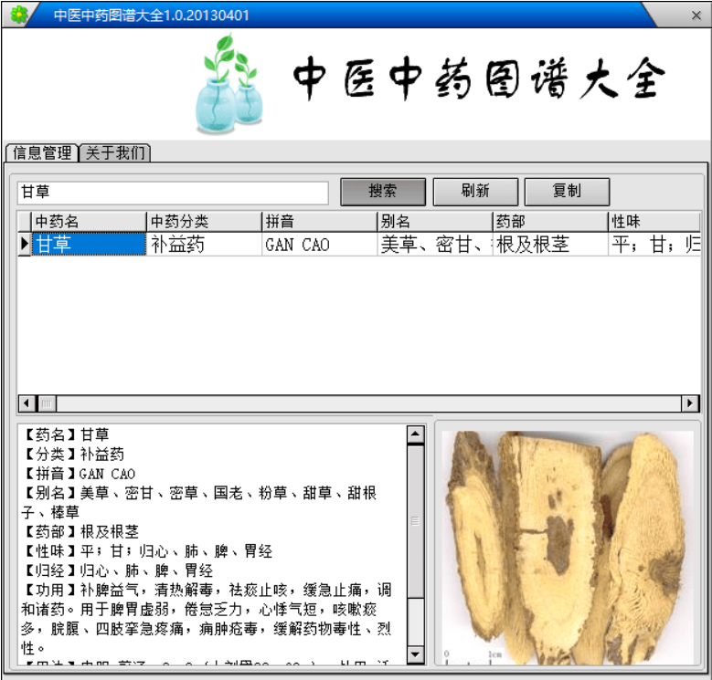Click the 【功用】补脾益气 line in details
Viewport: 712px width, 680px height.
(x=207, y=619)
